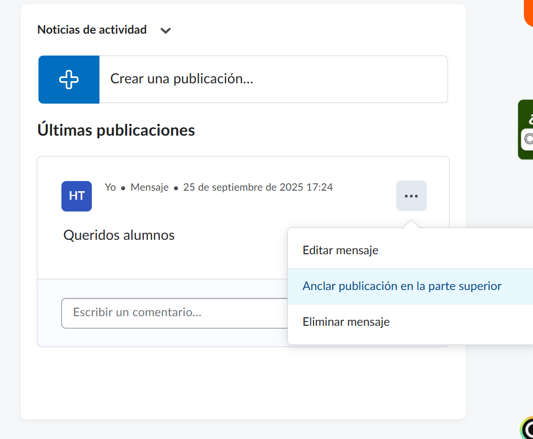Viewport: 533px width, 439px height.
Task: Open the three-dots options menu on the post
Action: (411, 196)
